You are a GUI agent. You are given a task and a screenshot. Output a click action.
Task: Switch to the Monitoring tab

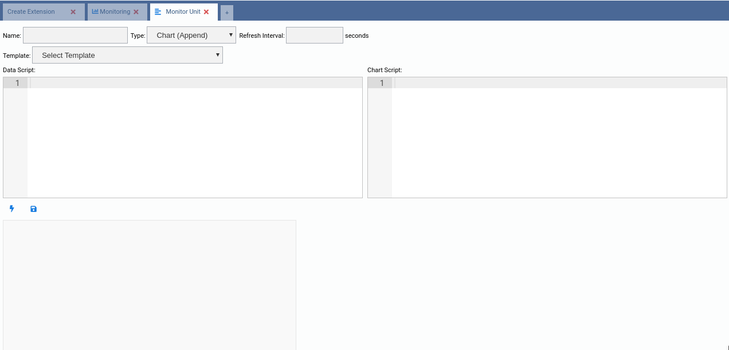pyautogui.click(x=115, y=12)
